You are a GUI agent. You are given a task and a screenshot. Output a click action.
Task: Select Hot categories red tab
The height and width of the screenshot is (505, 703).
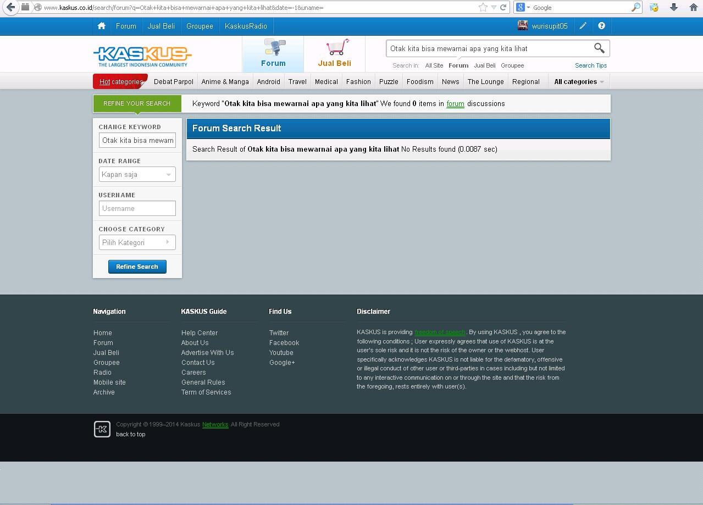click(120, 81)
